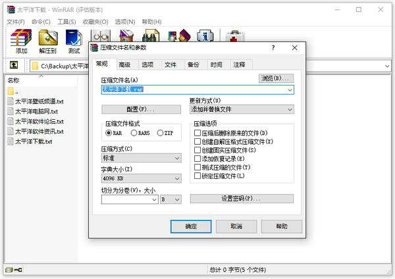Click the Delete toolbar icon
The image size is (395, 279).
coord(126,36)
